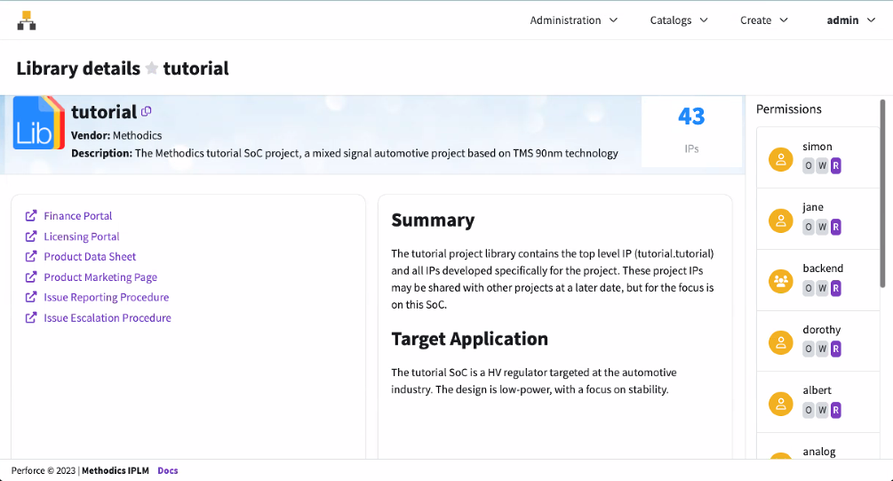Click the blue Lib library icon

tap(38, 124)
